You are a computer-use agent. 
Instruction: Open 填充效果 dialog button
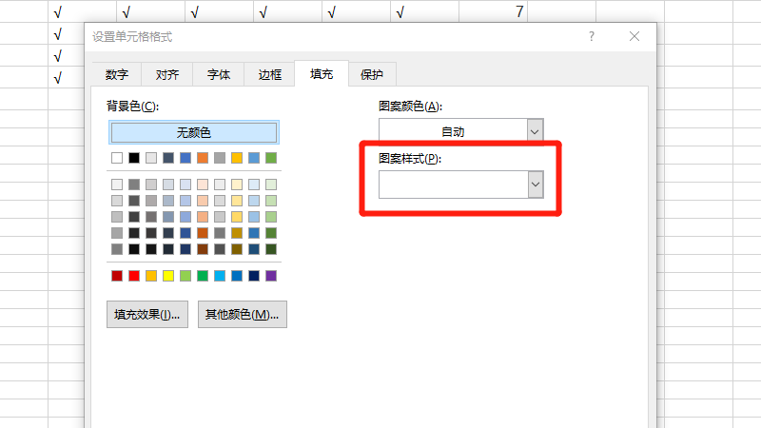146,314
